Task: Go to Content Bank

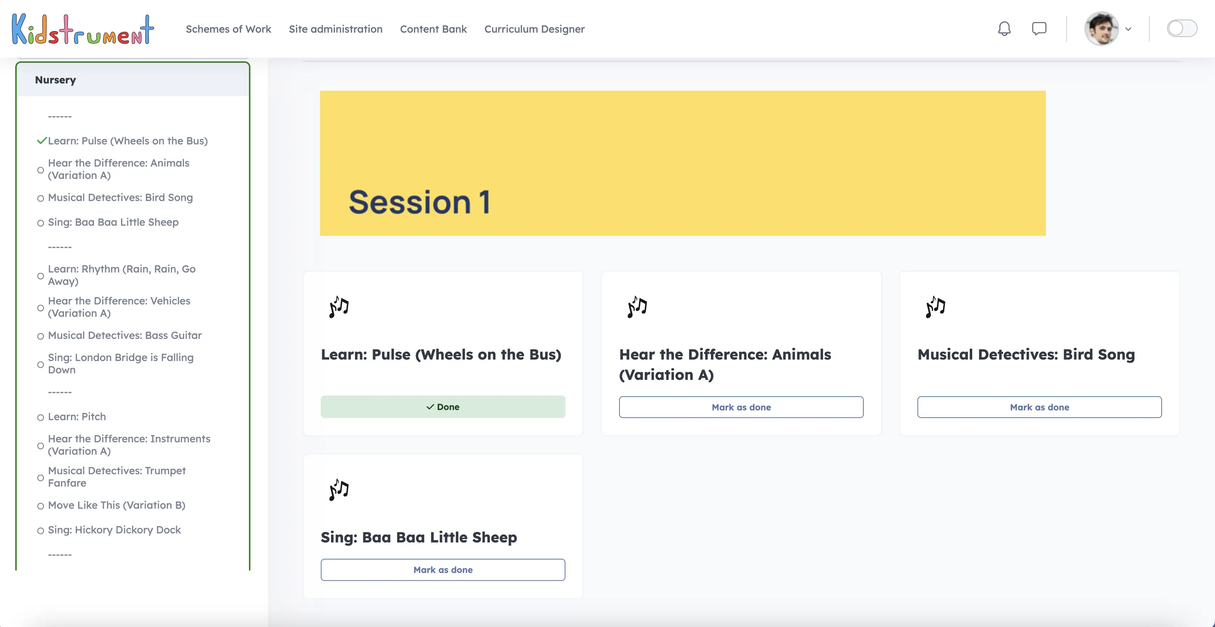Action: click(433, 29)
